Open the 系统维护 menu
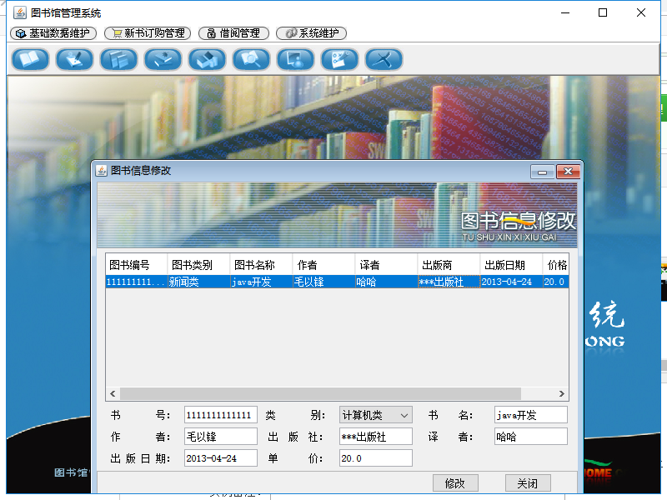 [x=311, y=33]
